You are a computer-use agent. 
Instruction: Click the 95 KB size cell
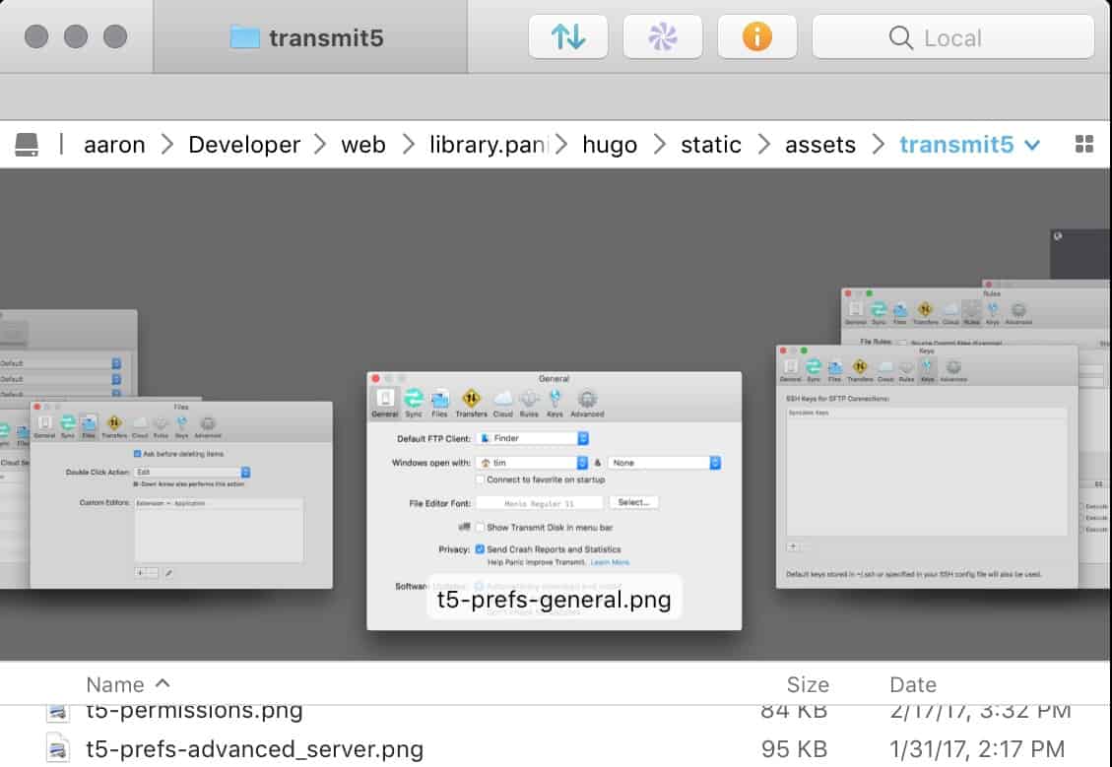click(x=794, y=749)
